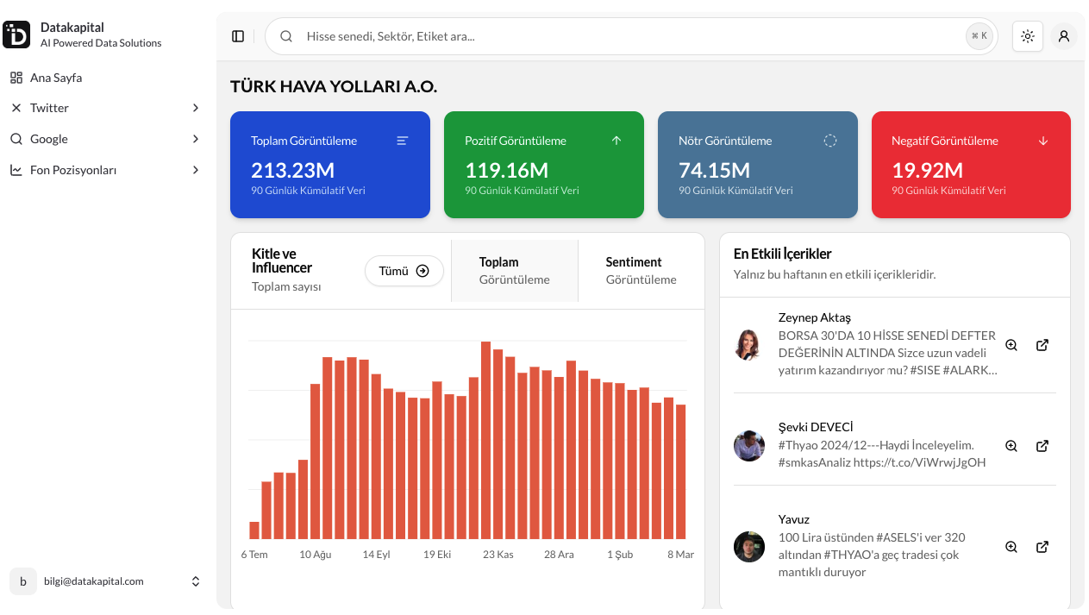Click the Twitter X icon in sidebar
Viewport: 1089px width, 615px height.
pyautogui.click(x=16, y=108)
